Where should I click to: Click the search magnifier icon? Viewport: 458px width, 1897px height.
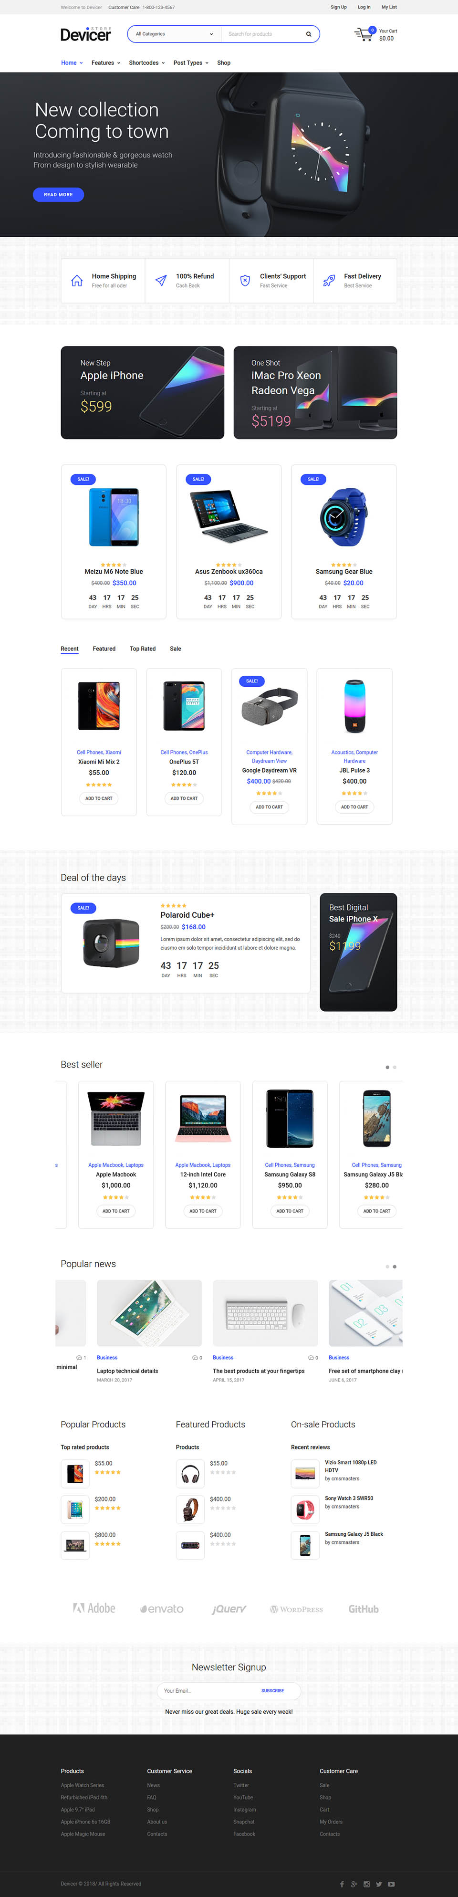click(x=309, y=34)
